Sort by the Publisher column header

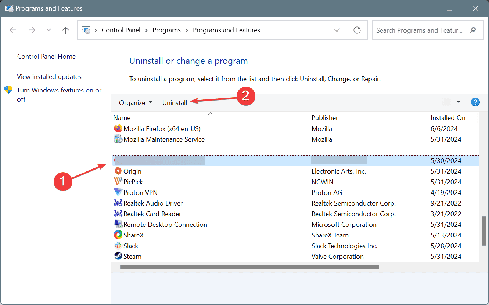click(325, 118)
